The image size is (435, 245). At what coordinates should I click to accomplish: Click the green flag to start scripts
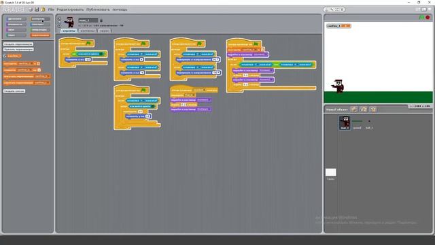(x=421, y=17)
